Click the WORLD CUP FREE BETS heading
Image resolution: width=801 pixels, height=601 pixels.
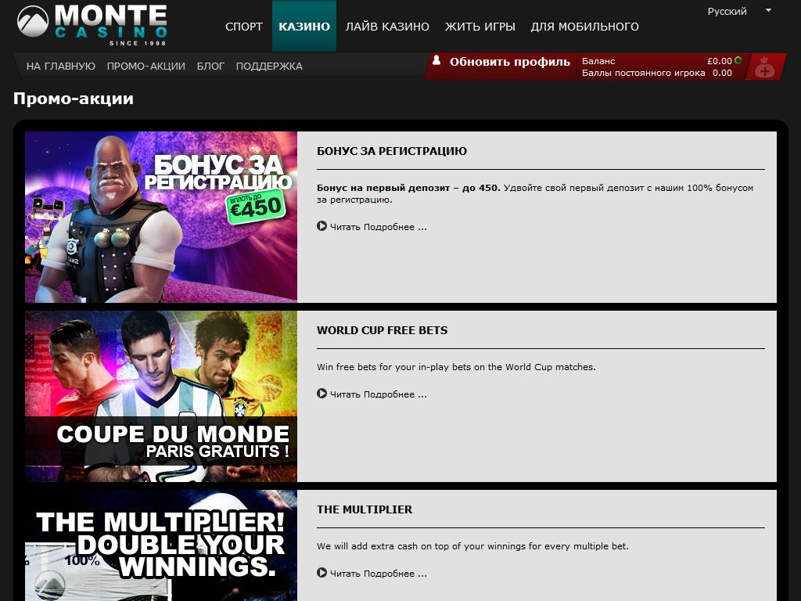coord(382,330)
